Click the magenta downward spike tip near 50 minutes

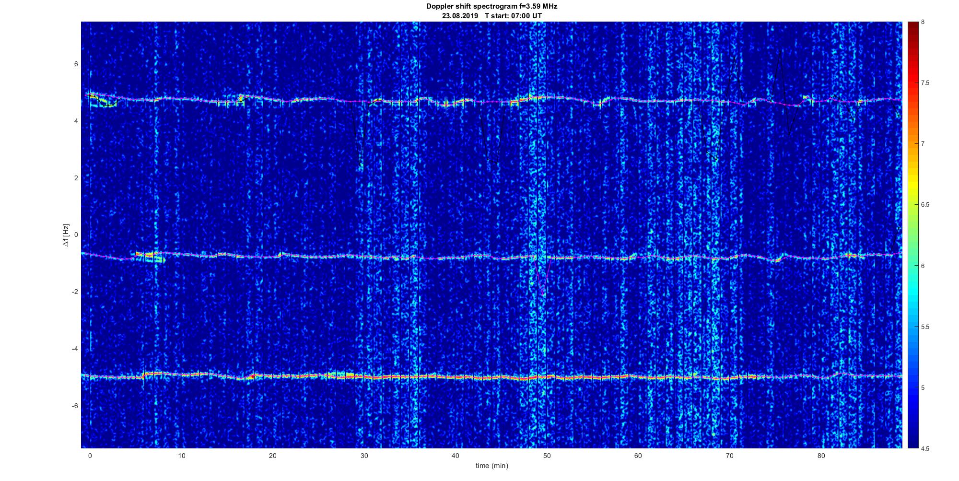point(543,295)
